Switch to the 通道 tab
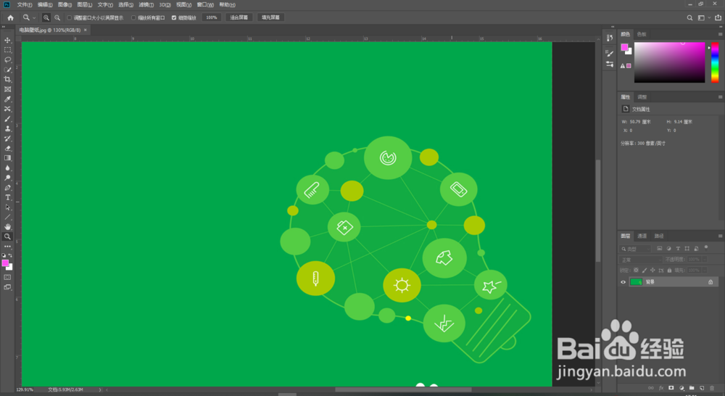 point(642,236)
